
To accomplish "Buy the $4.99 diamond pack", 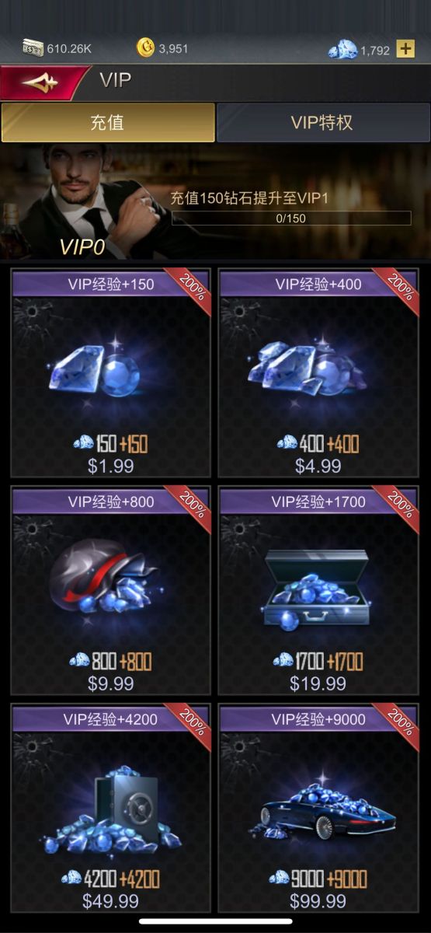I will tap(318, 373).
